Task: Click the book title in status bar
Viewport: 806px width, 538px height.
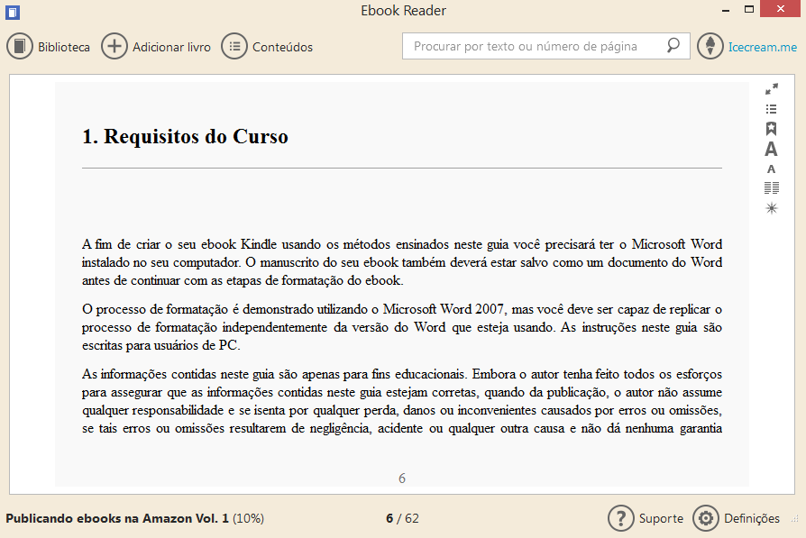Action: coord(117,518)
